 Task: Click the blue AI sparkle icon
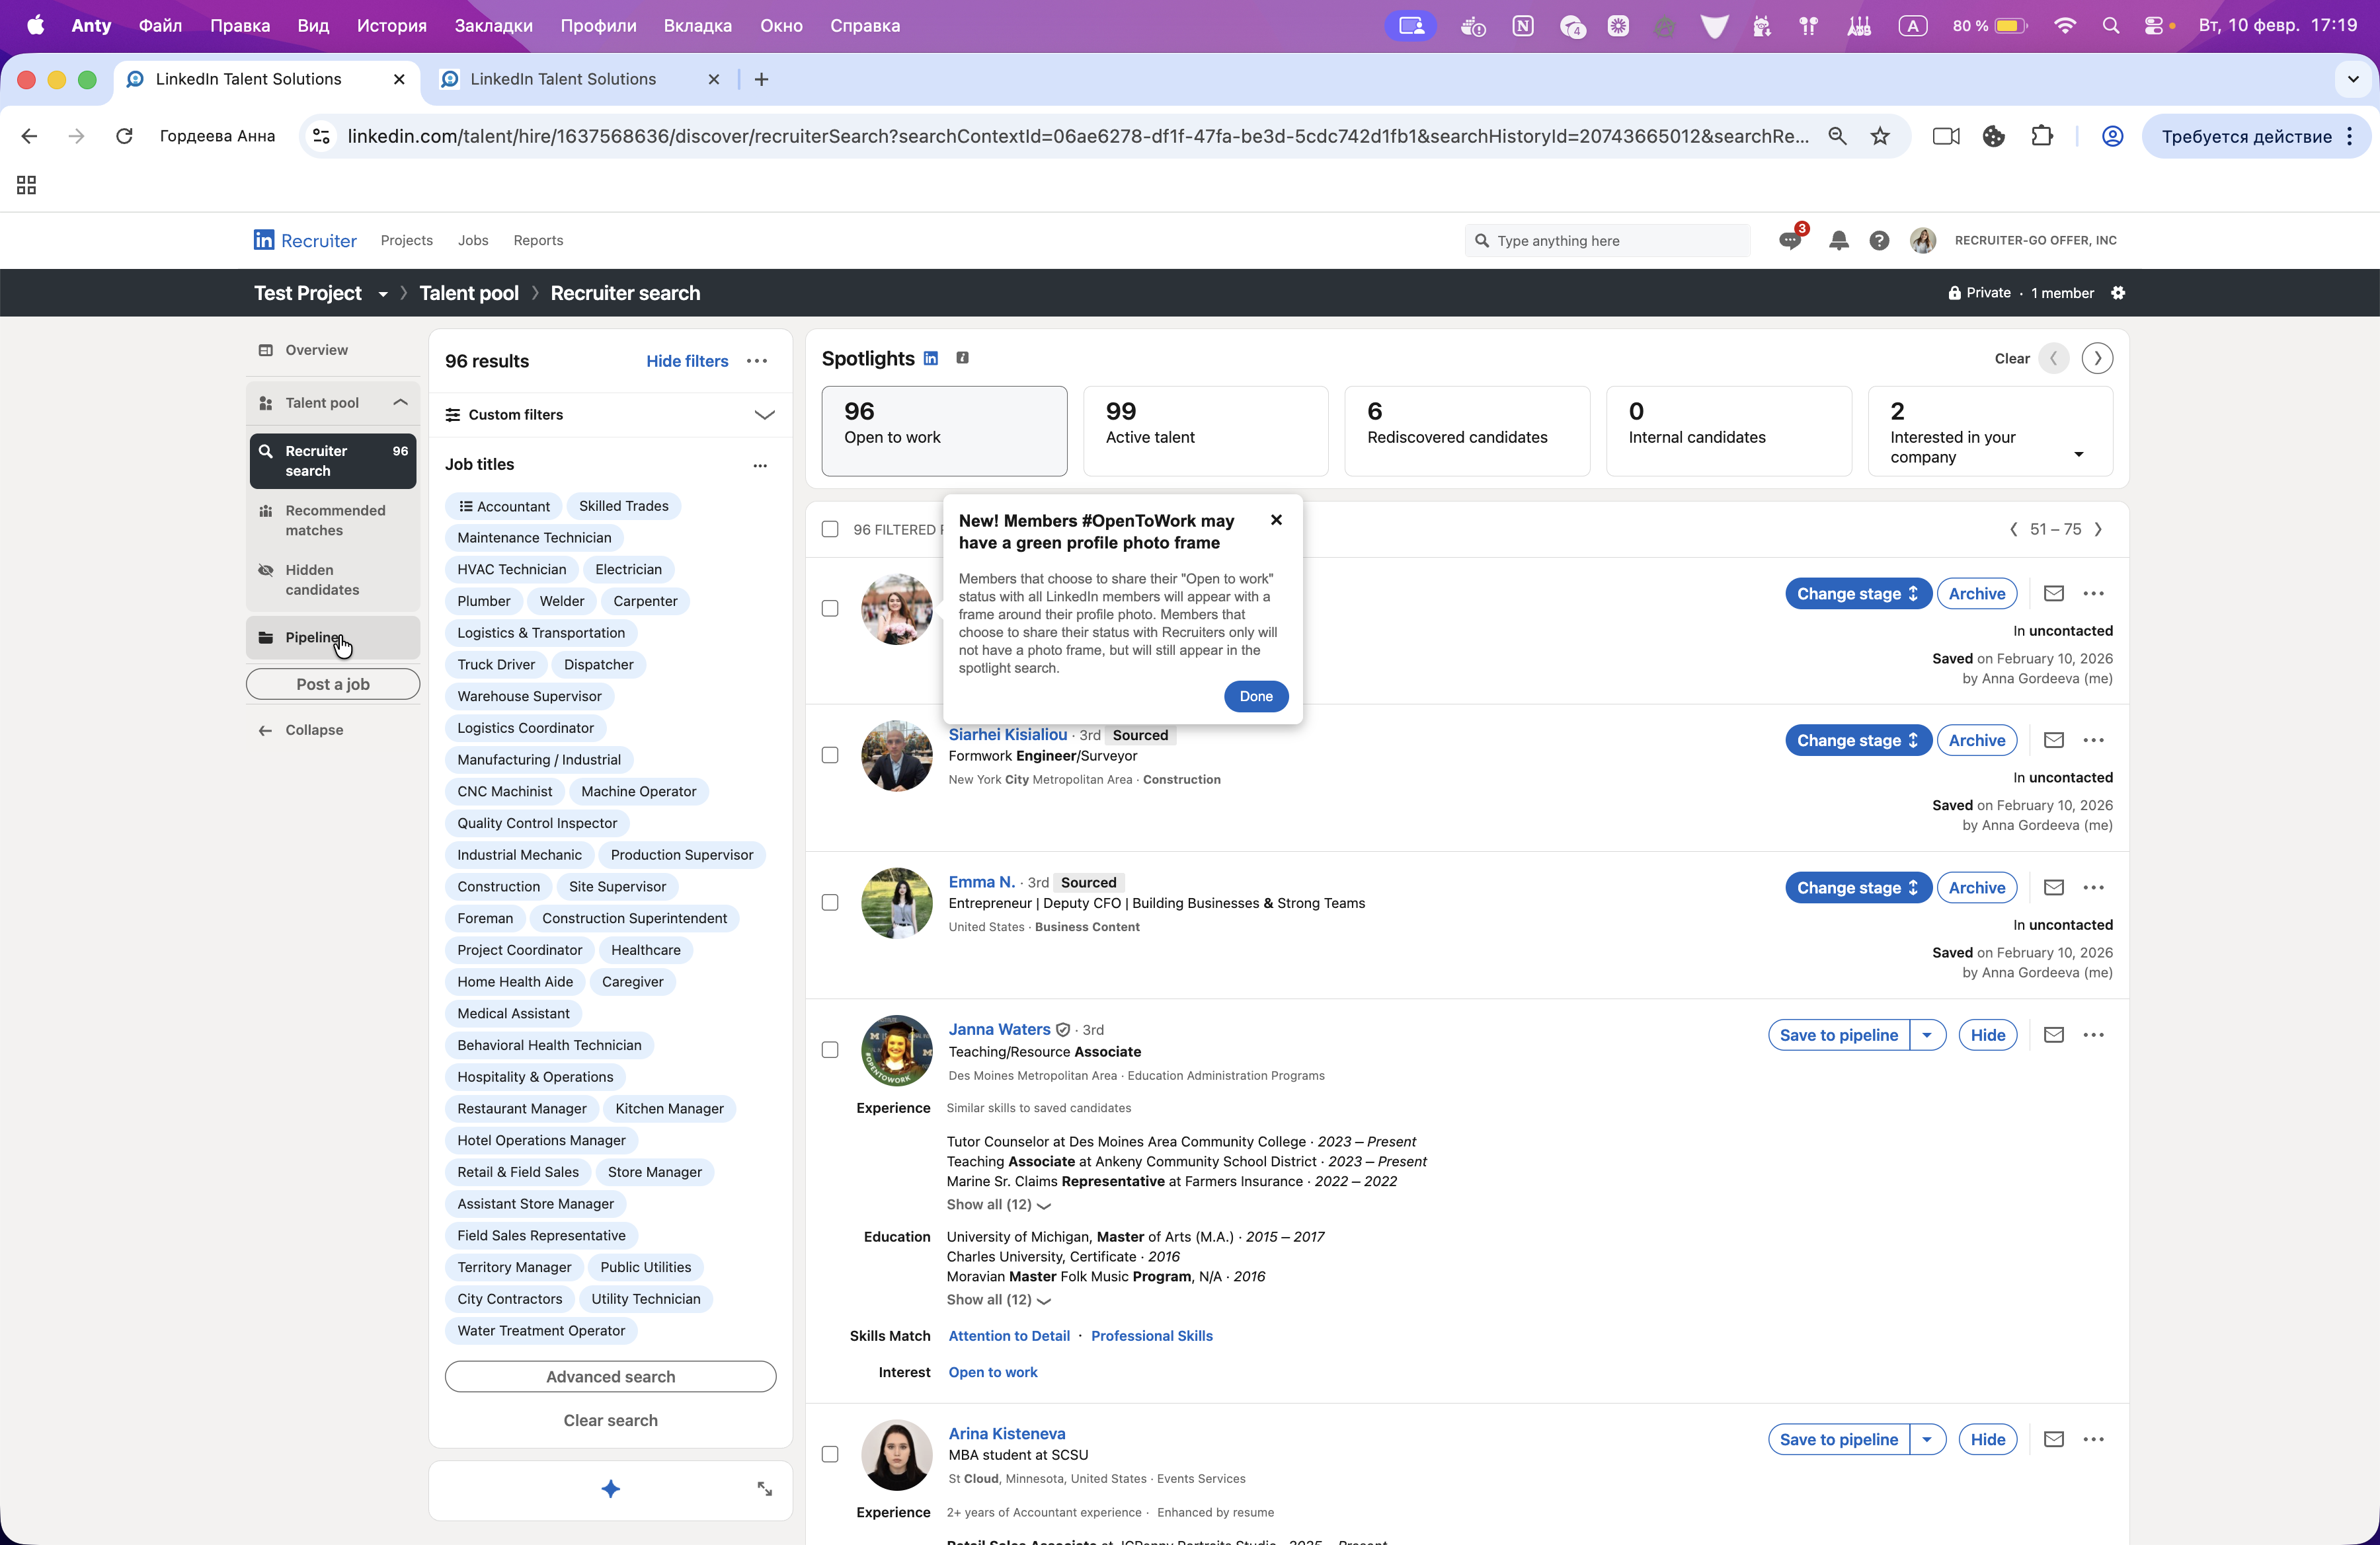coord(610,1489)
